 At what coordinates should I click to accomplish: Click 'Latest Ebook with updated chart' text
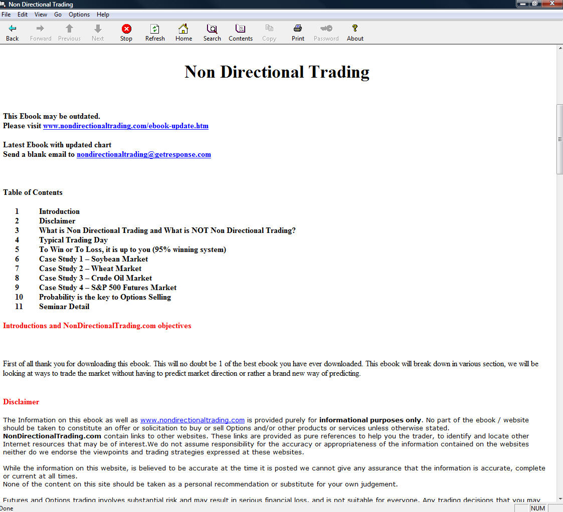click(x=57, y=145)
